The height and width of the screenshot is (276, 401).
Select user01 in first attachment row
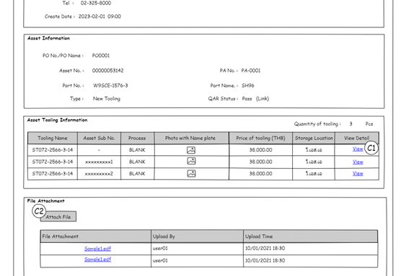pos(160,248)
